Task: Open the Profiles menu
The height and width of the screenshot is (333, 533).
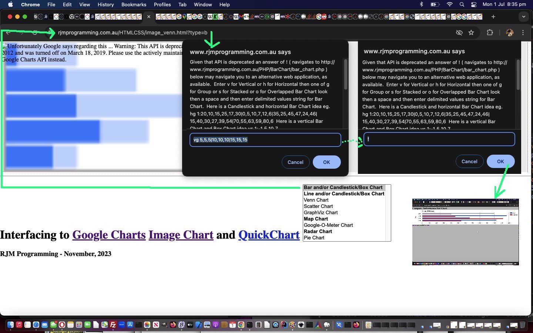Action: click(162, 4)
